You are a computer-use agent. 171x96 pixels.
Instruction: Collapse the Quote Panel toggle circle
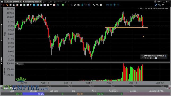tap(2, 88)
